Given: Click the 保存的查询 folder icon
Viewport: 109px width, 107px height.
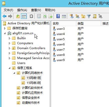Looking at the screenshot, I should [x=9, y=28].
